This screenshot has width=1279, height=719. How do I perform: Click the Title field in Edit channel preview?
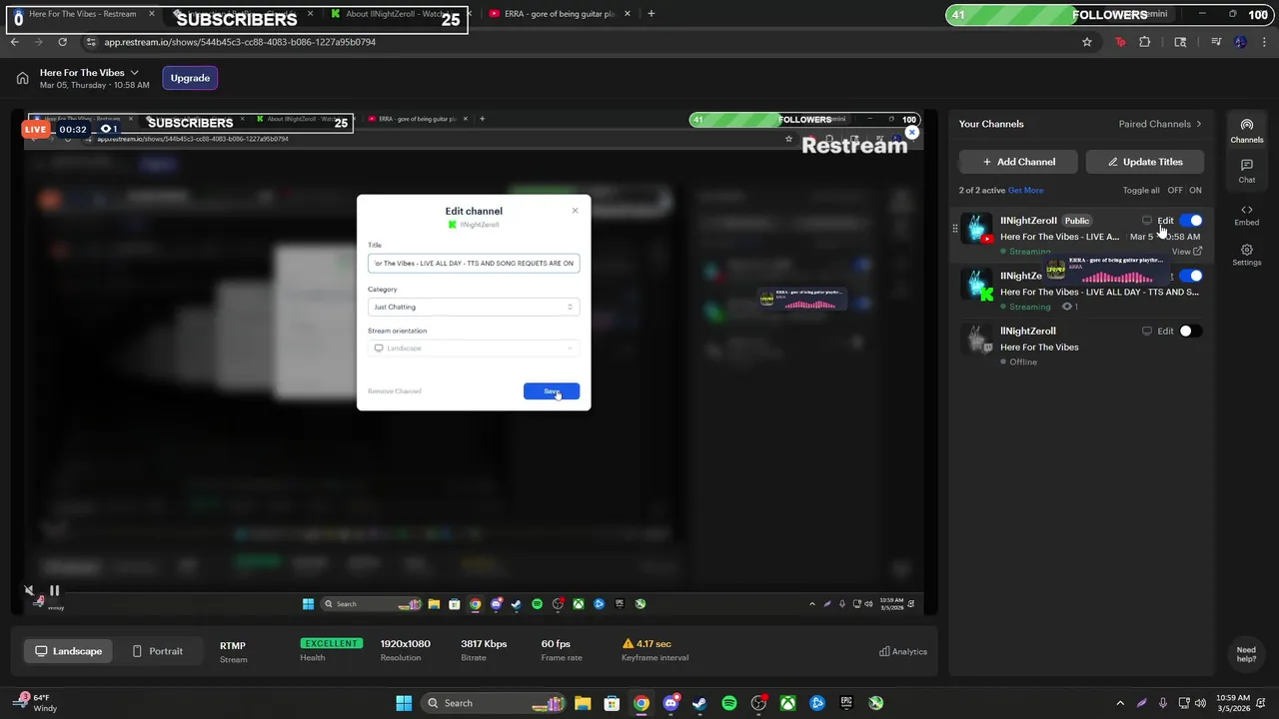coord(474,264)
